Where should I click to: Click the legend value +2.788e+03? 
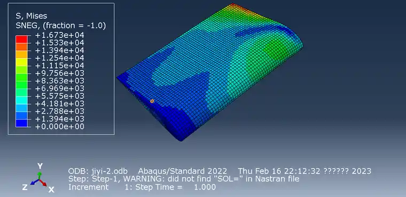click(x=59, y=112)
